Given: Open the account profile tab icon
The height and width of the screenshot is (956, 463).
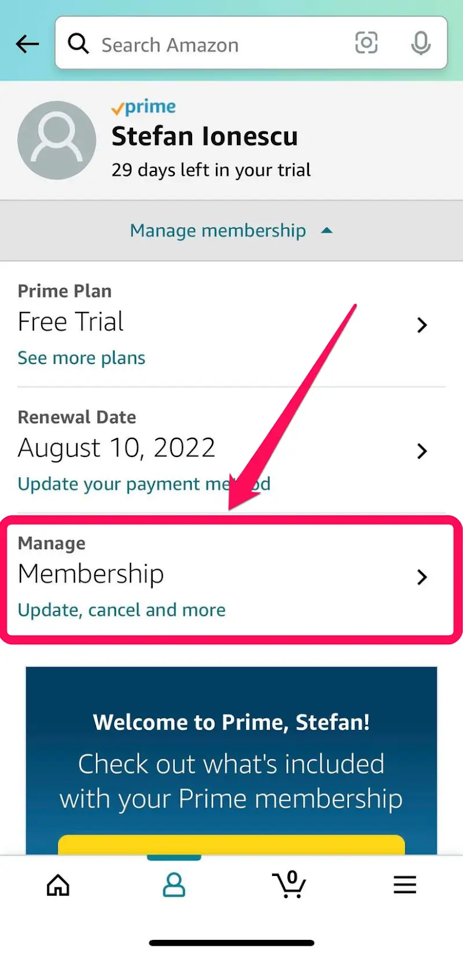Looking at the screenshot, I should pyautogui.click(x=174, y=885).
